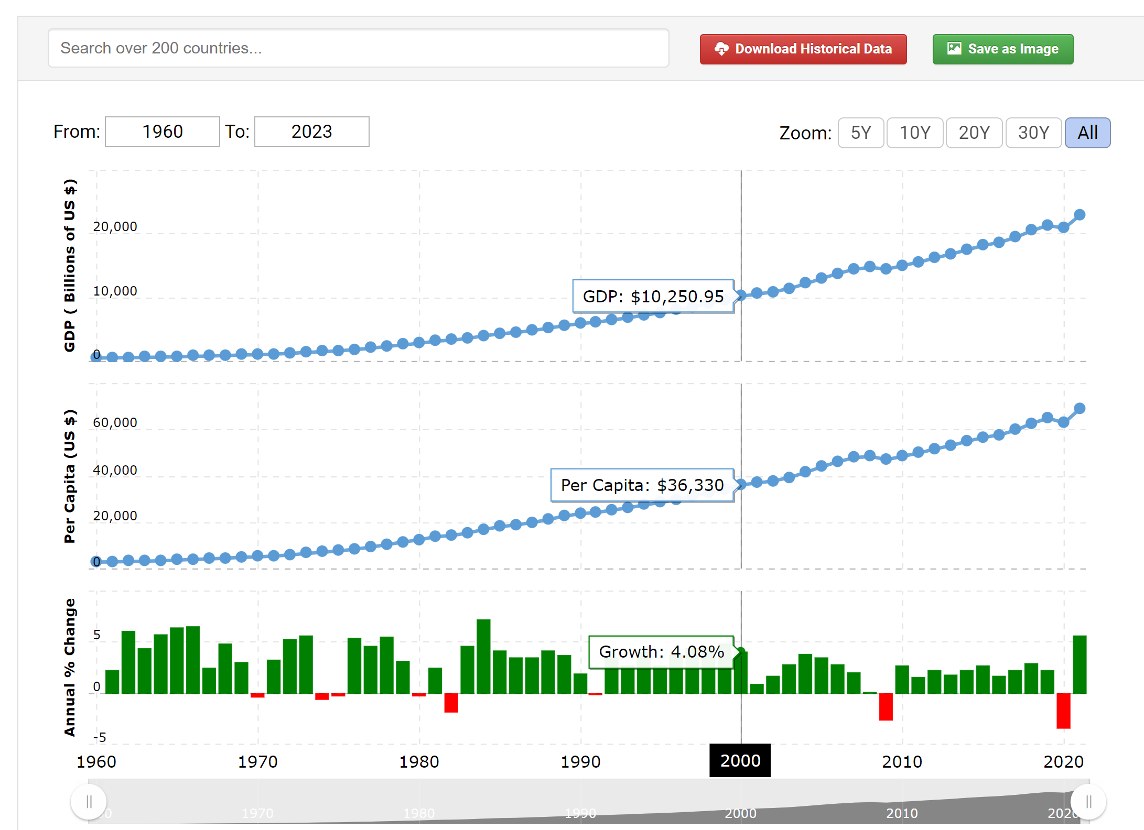Select the All zoom option
This screenshot has width=1144, height=830.
pyautogui.click(x=1087, y=133)
